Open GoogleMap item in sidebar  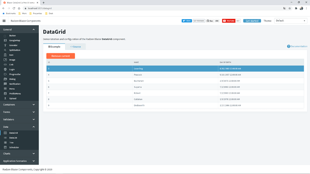(x=14, y=40)
